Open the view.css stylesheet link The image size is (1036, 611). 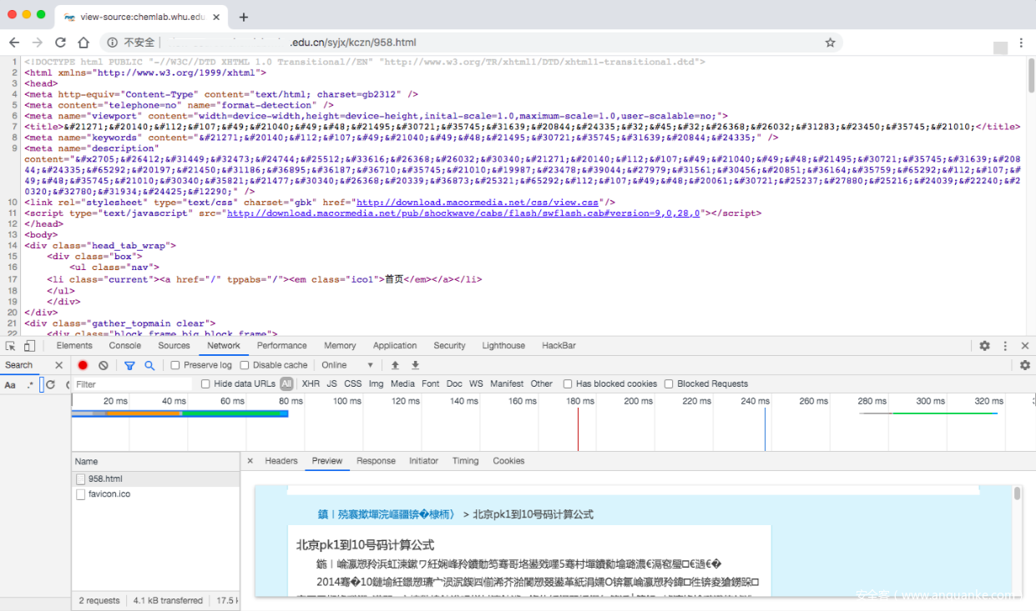pyautogui.click(x=478, y=203)
